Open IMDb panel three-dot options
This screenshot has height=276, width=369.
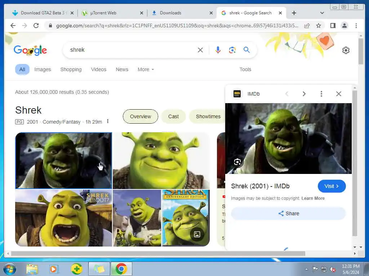(321, 94)
